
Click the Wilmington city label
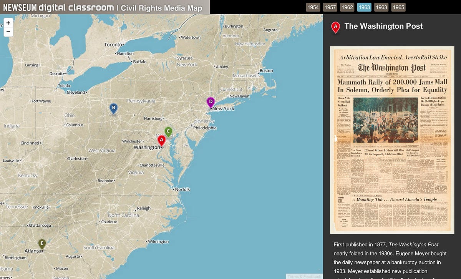tap(158, 242)
